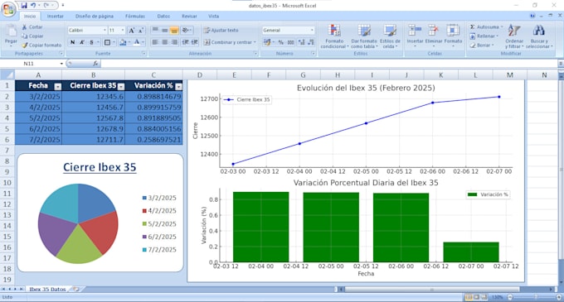Click the Rellenar fill icon
The width and height of the screenshot is (564, 302).
(473, 36)
